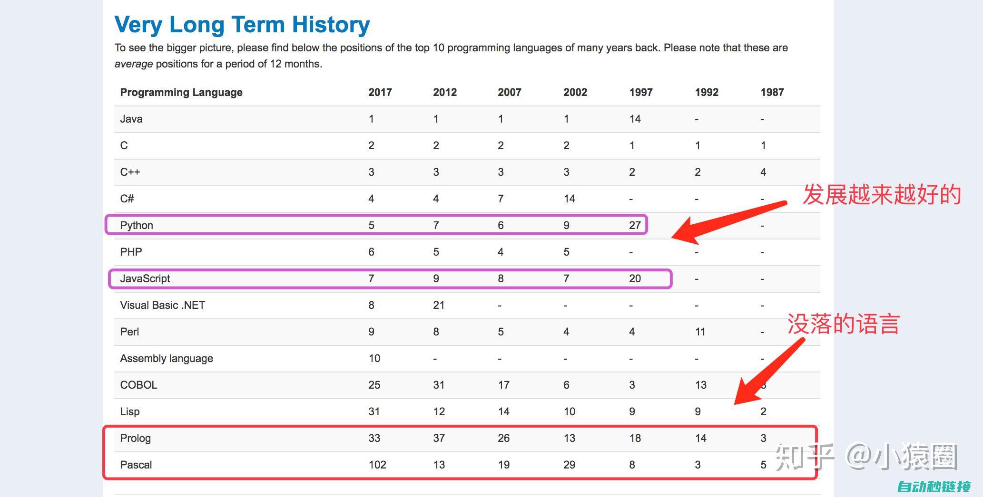Image resolution: width=983 pixels, height=497 pixels.
Task: Click the 1987 column header
Action: click(x=772, y=92)
